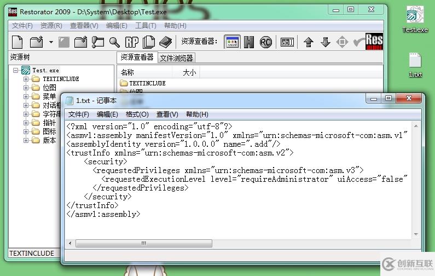Image resolution: width=435 pixels, height=276 pixels.
Task: Click the move resource up arrow
Action: point(309,42)
